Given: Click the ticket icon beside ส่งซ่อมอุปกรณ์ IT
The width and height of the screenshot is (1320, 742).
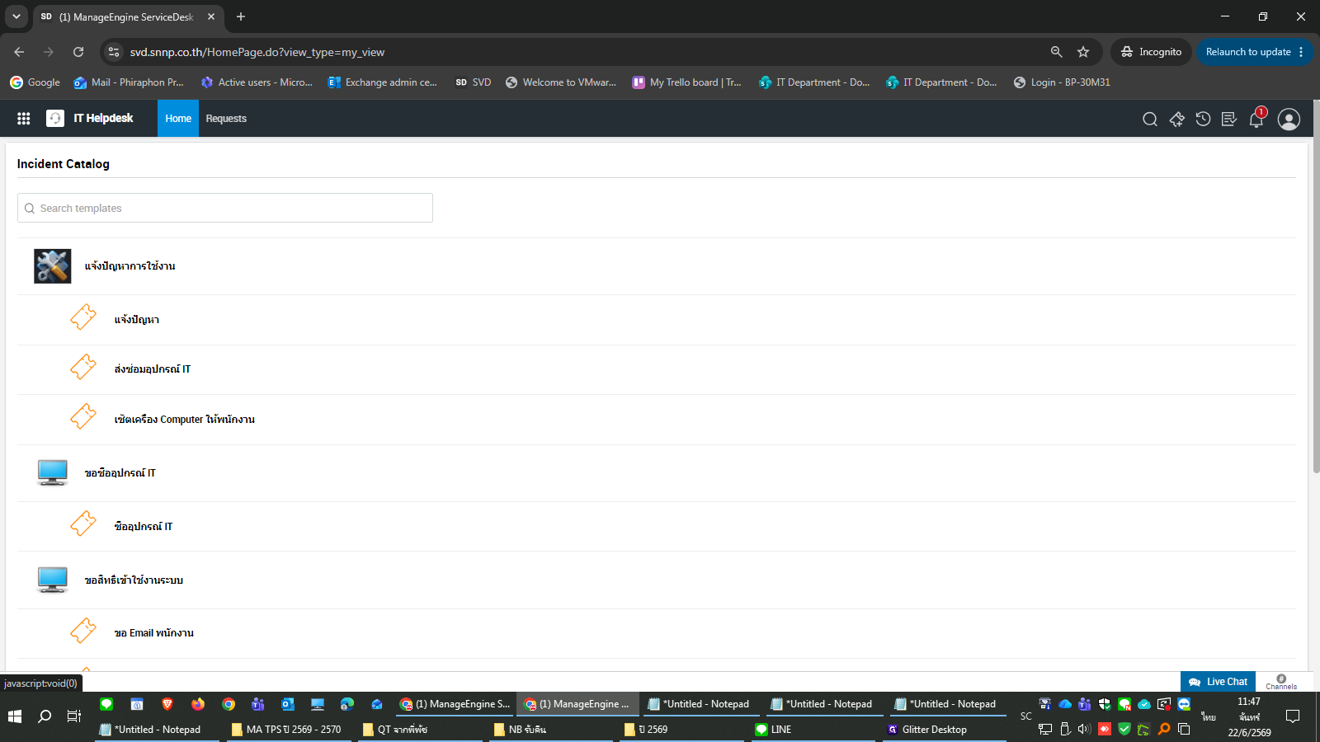Looking at the screenshot, I should click(x=83, y=367).
